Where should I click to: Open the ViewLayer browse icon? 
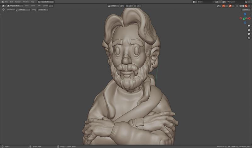224,2
